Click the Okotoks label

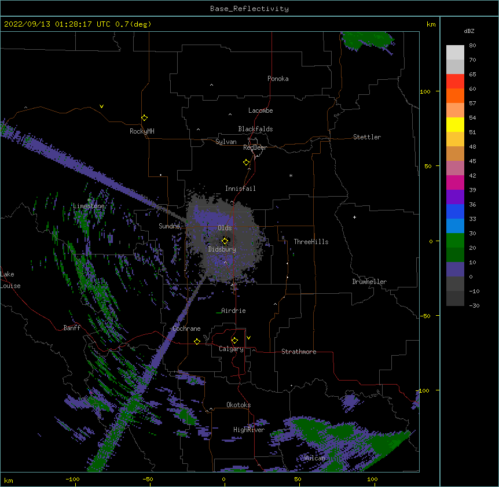(239, 405)
